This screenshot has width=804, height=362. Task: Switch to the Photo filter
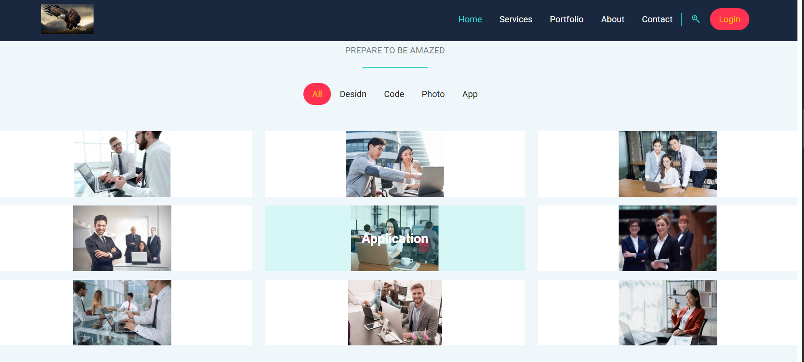pyautogui.click(x=433, y=94)
